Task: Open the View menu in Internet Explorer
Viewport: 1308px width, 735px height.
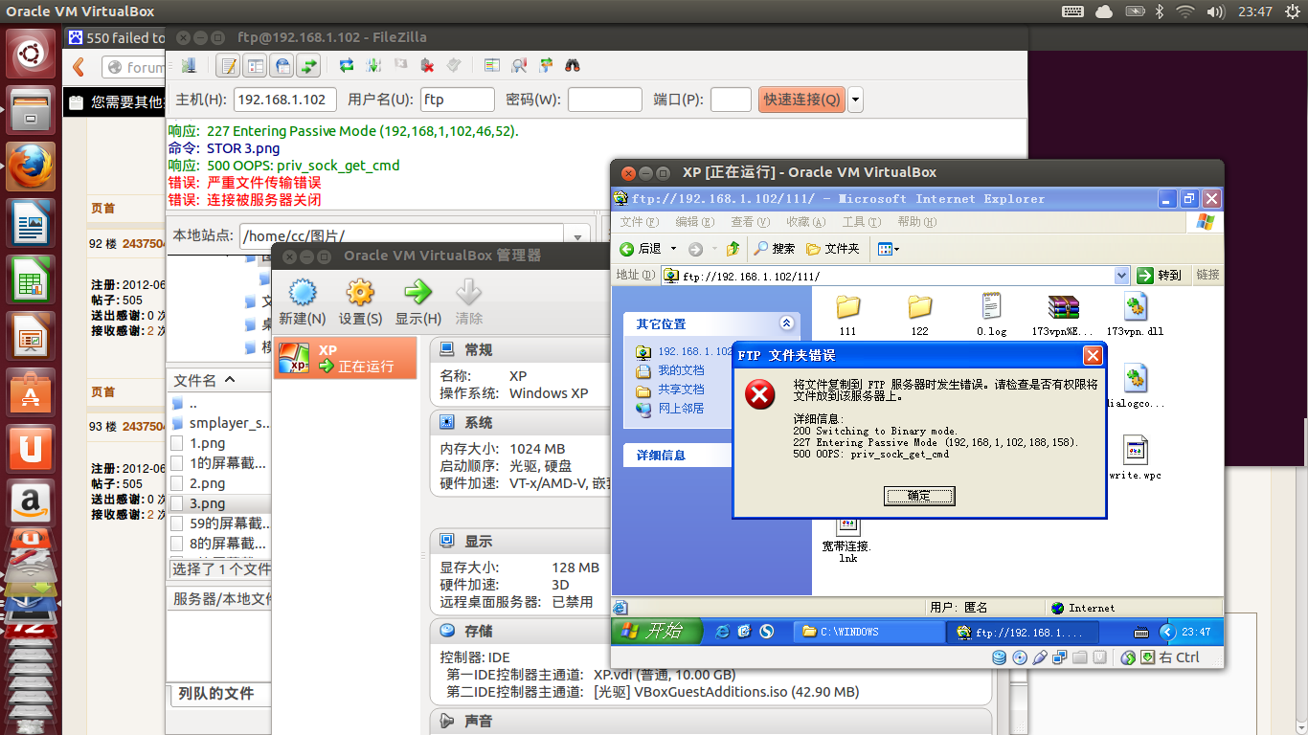Action: 750,222
